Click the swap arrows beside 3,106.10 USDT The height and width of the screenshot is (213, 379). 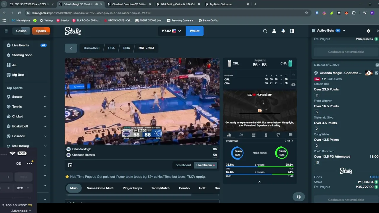30,205
